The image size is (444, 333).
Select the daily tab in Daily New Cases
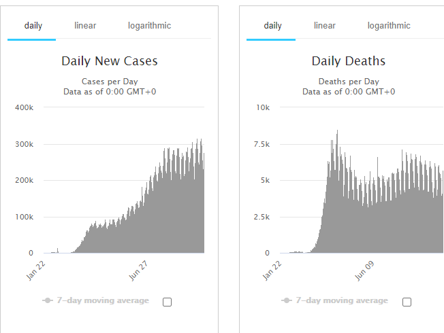33,26
